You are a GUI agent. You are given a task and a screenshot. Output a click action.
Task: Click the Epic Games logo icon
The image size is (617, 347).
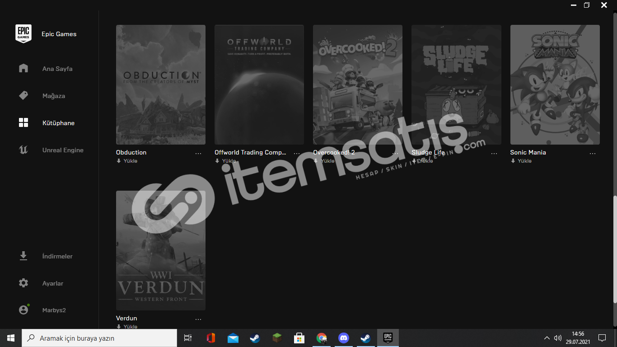[x=23, y=34]
